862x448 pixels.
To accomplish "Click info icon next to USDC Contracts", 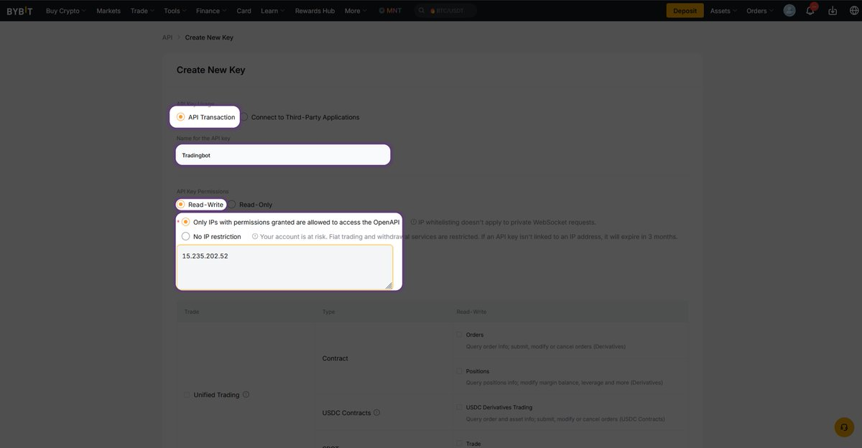I will tap(377, 413).
